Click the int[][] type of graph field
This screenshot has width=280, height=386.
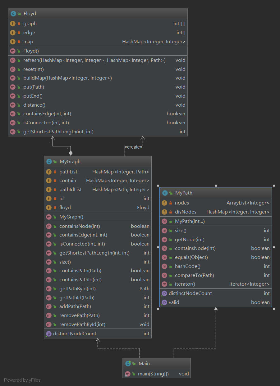click(x=179, y=24)
